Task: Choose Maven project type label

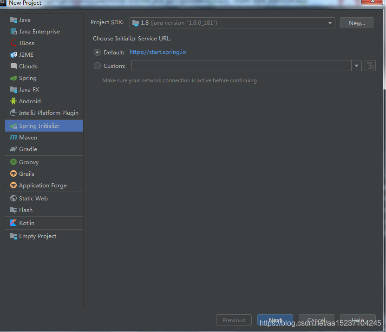Action: (x=28, y=138)
